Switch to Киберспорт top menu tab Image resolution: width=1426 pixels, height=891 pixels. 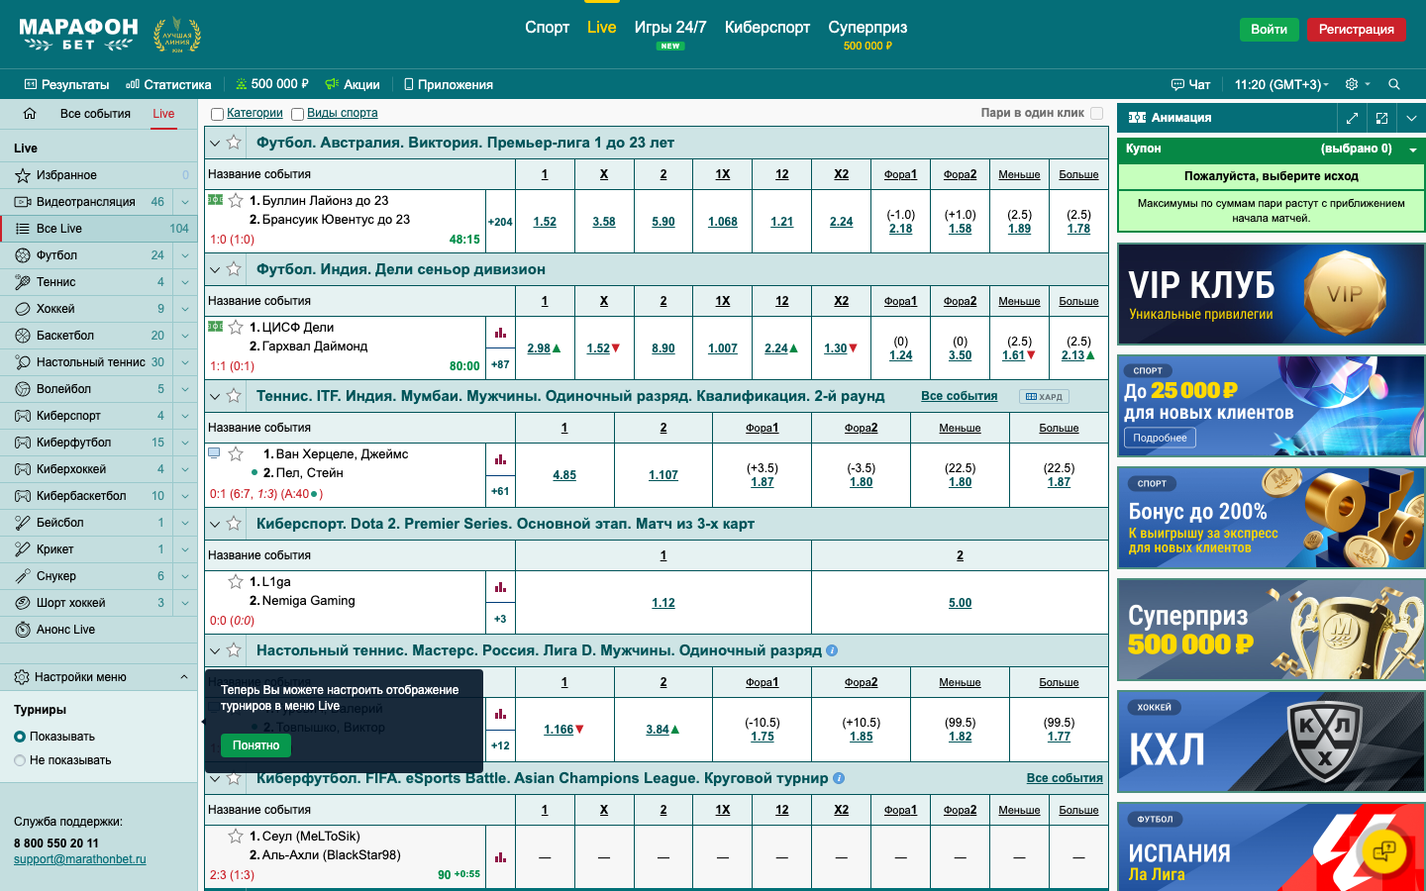click(x=766, y=28)
